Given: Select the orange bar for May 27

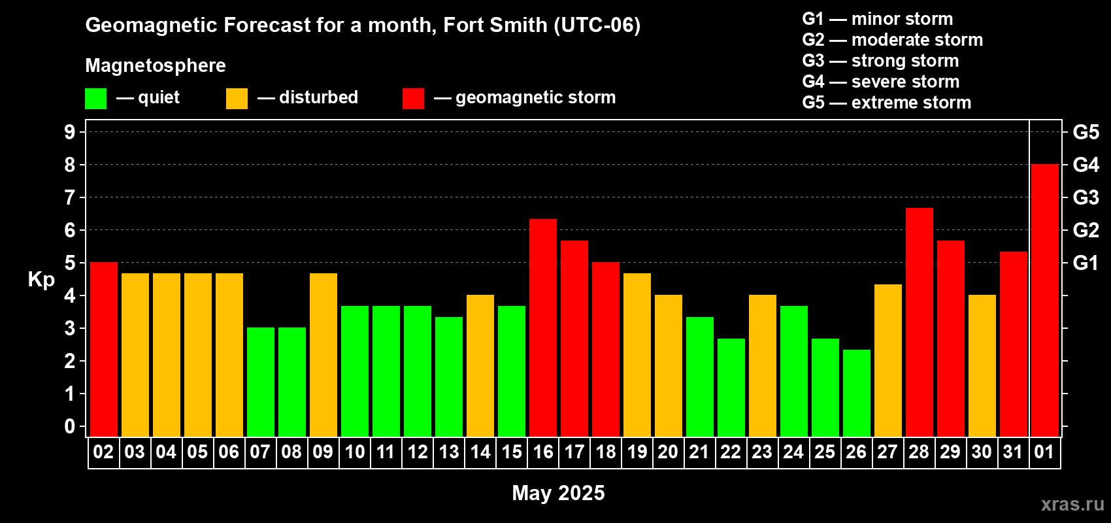Looking at the screenshot, I should 888,361.
